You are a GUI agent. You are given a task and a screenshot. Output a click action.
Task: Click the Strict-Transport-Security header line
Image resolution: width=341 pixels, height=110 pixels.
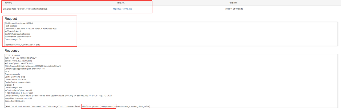[33, 66]
